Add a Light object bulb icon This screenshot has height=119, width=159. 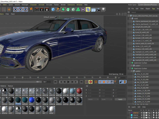103,9
